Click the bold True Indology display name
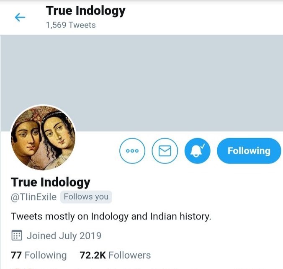The height and width of the screenshot is (269, 283). (x=50, y=182)
